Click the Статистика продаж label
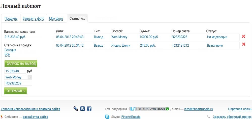 pyautogui.click(x=18, y=45)
